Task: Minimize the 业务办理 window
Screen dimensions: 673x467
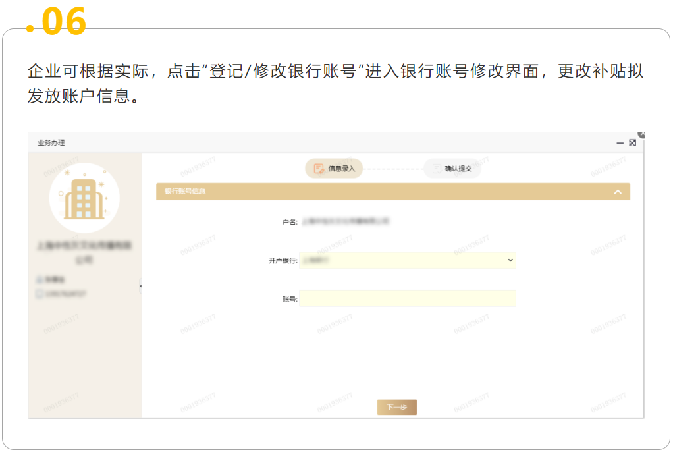Action: (620, 143)
